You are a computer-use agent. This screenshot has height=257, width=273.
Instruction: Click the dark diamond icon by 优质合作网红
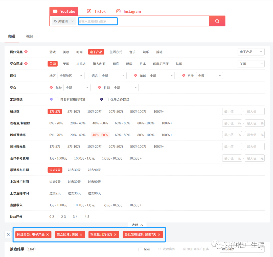[101, 99]
